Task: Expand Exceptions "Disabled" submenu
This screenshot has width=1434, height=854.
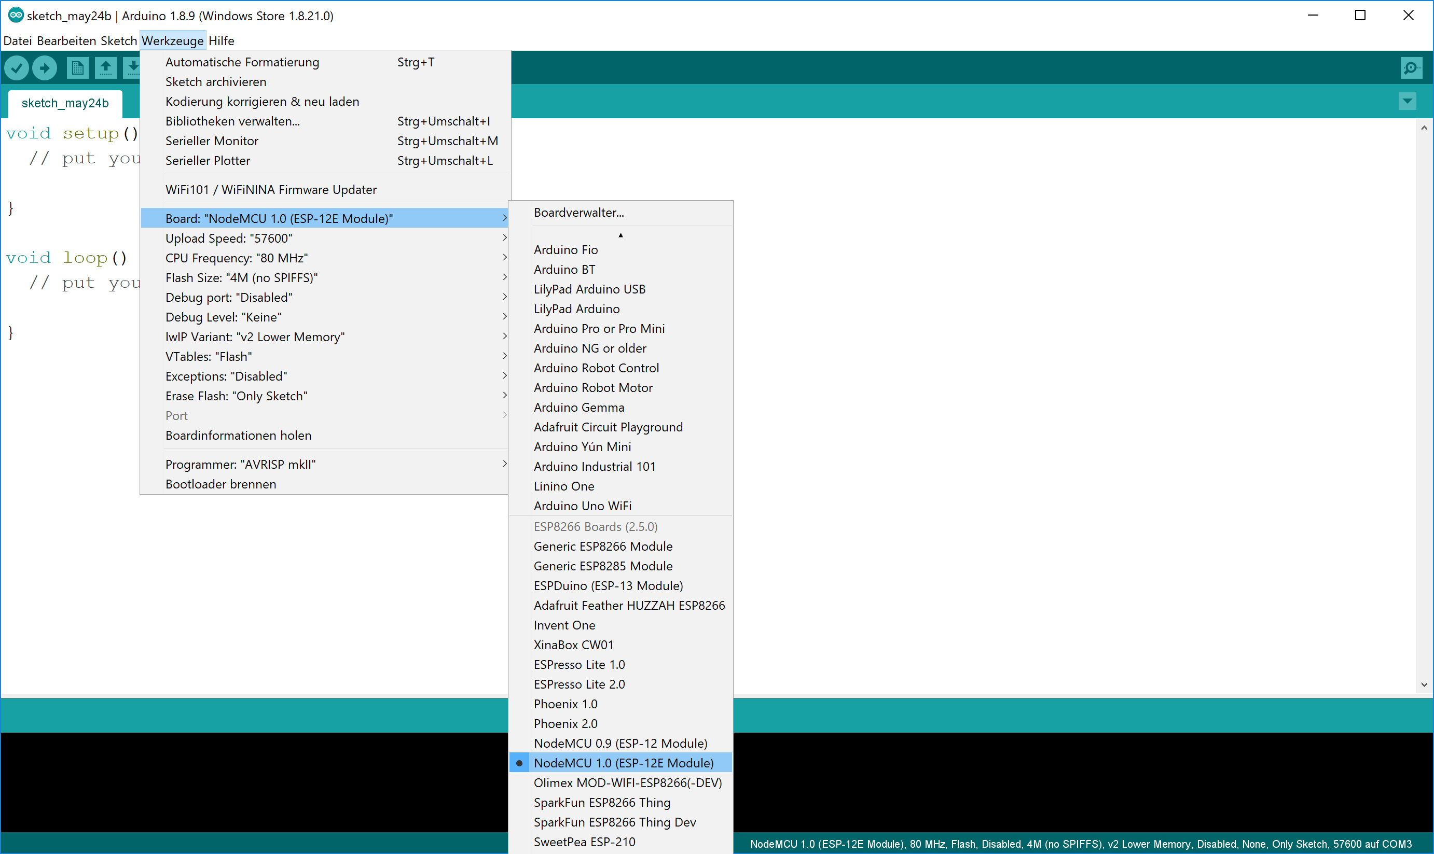Action: (325, 376)
